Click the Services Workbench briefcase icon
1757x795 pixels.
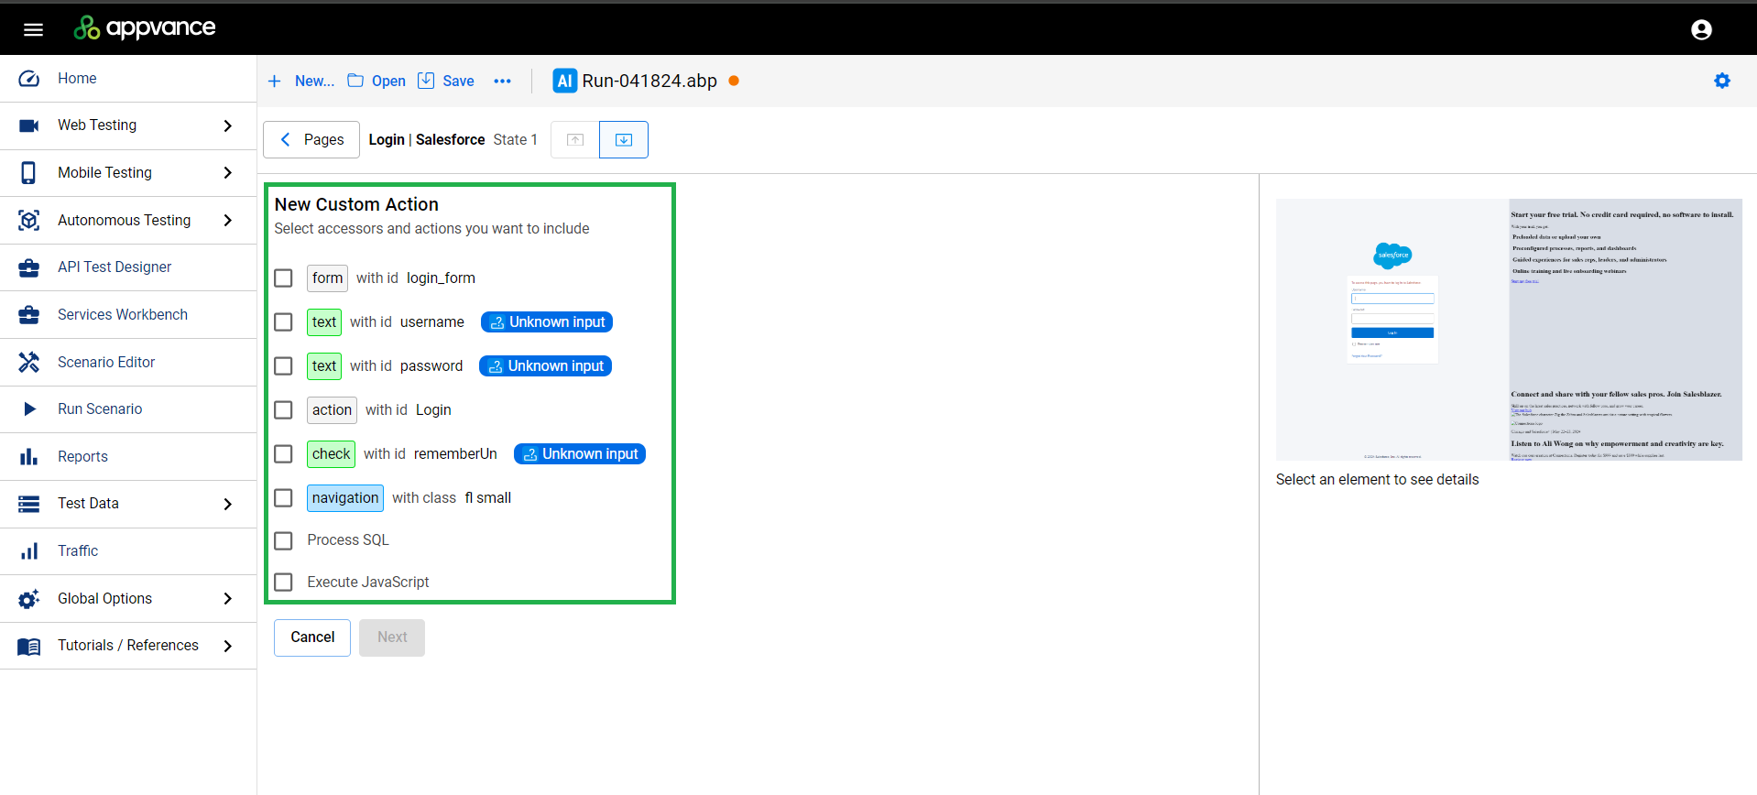click(29, 315)
